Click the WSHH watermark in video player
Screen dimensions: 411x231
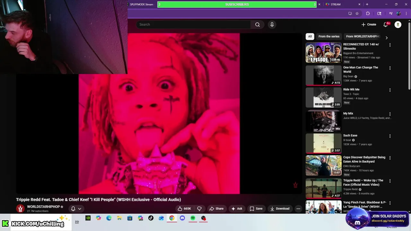[x=295, y=185]
